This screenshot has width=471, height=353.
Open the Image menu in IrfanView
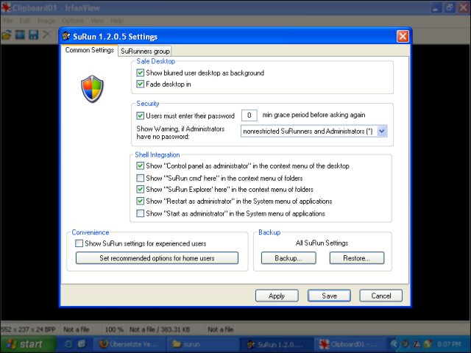point(46,21)
